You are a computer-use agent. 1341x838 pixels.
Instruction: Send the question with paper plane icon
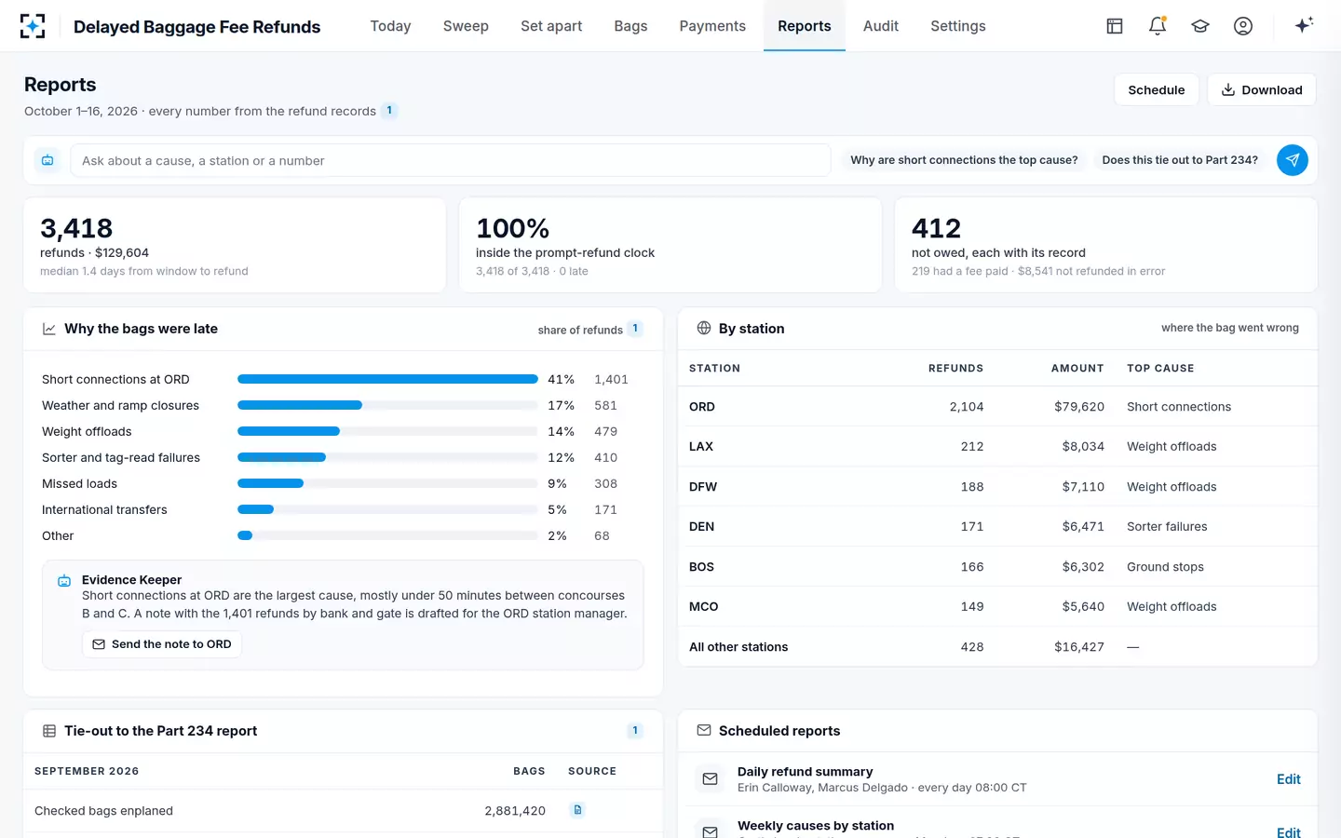tap(1293, 160)
